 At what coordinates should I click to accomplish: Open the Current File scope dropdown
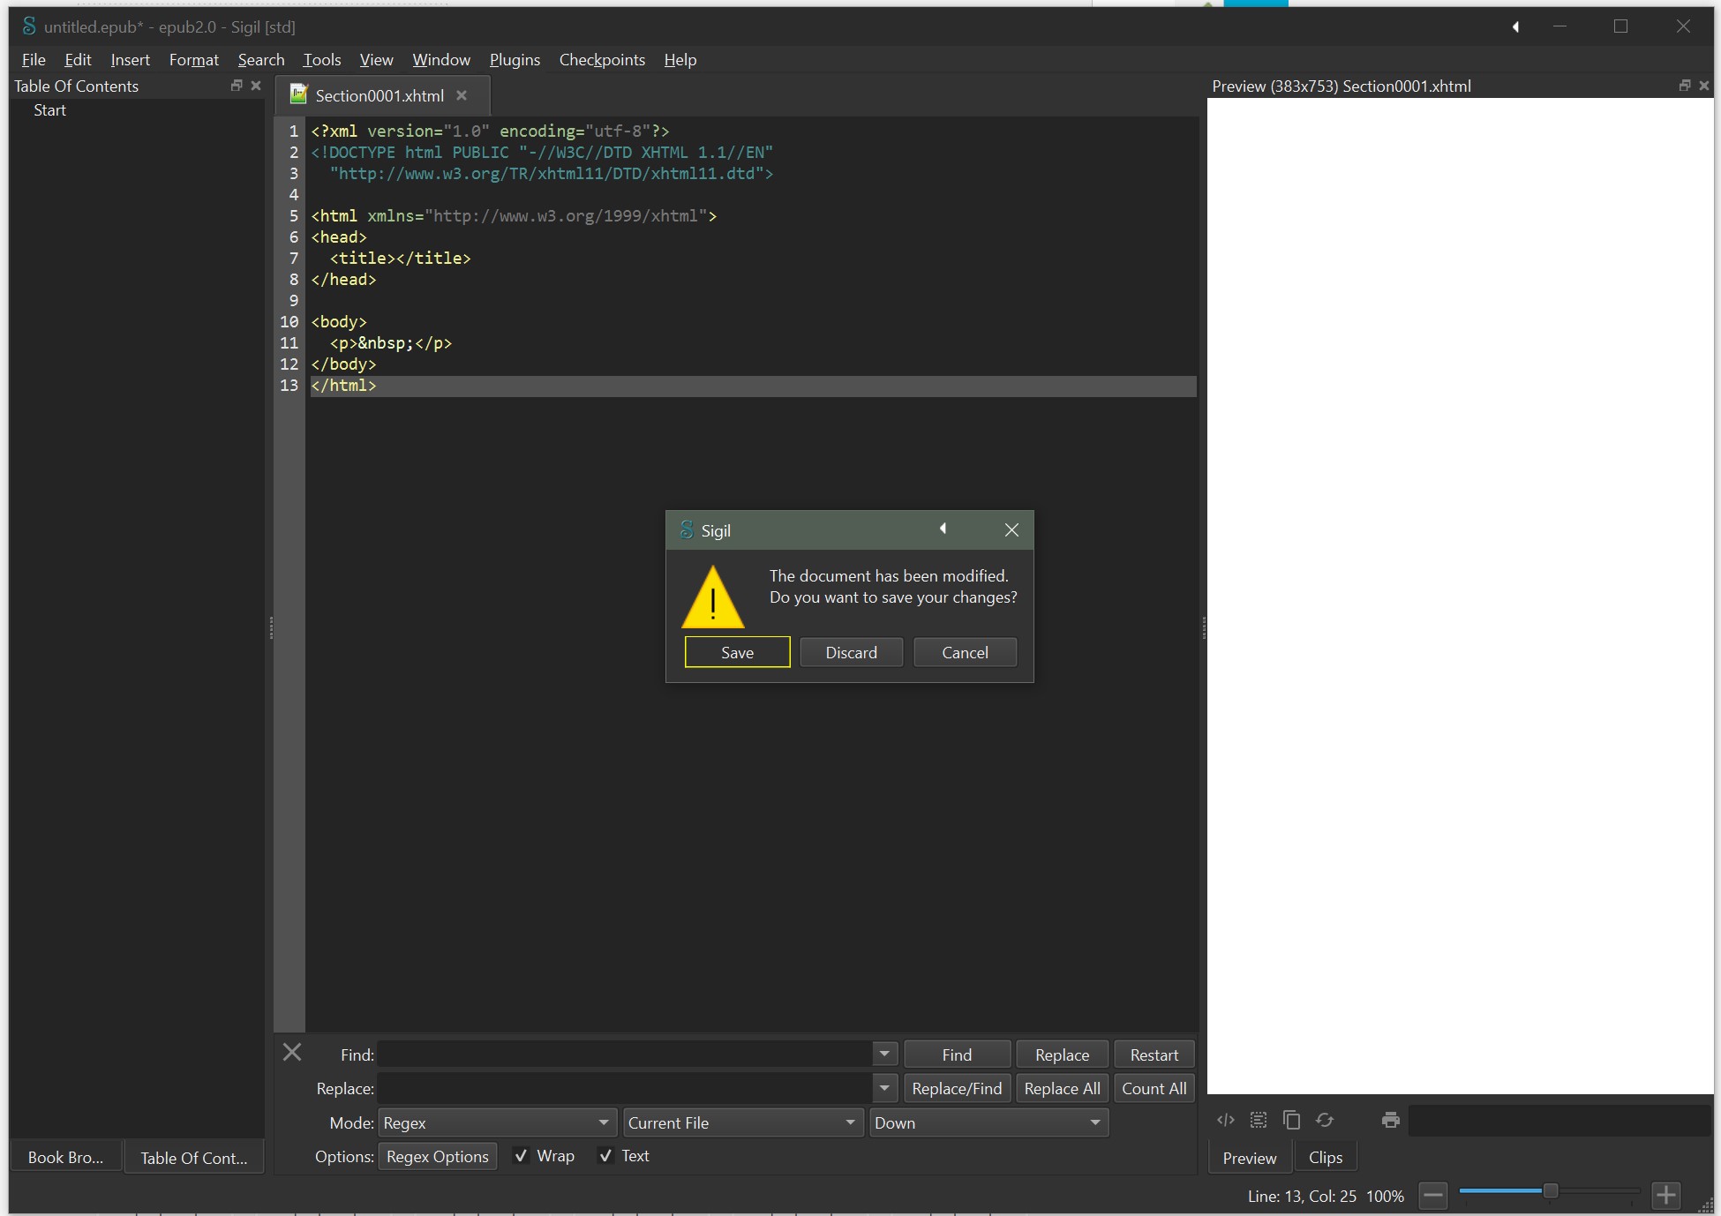741,1122
